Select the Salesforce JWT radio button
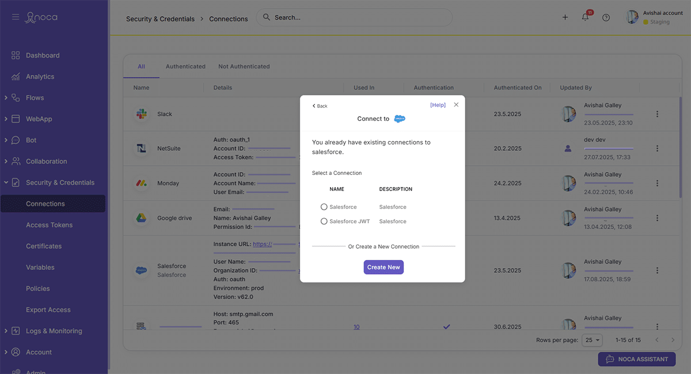Screen dimensions: 691x374 click(x=324, y=222)
